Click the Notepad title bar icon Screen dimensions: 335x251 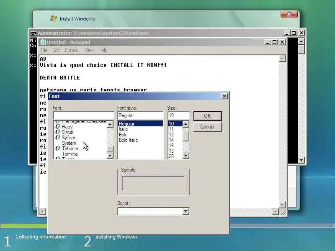click(x=43, y=42)
